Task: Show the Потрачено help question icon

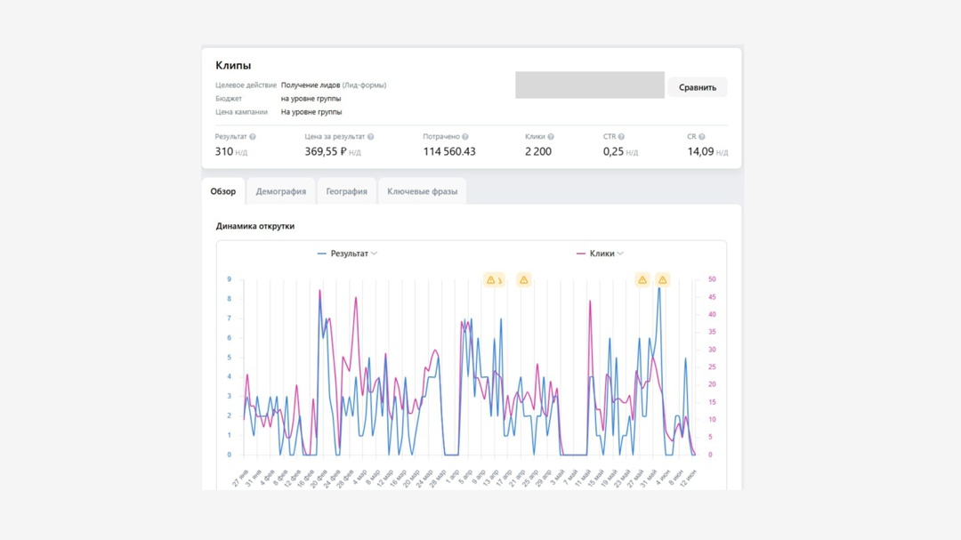Action: 465,137
